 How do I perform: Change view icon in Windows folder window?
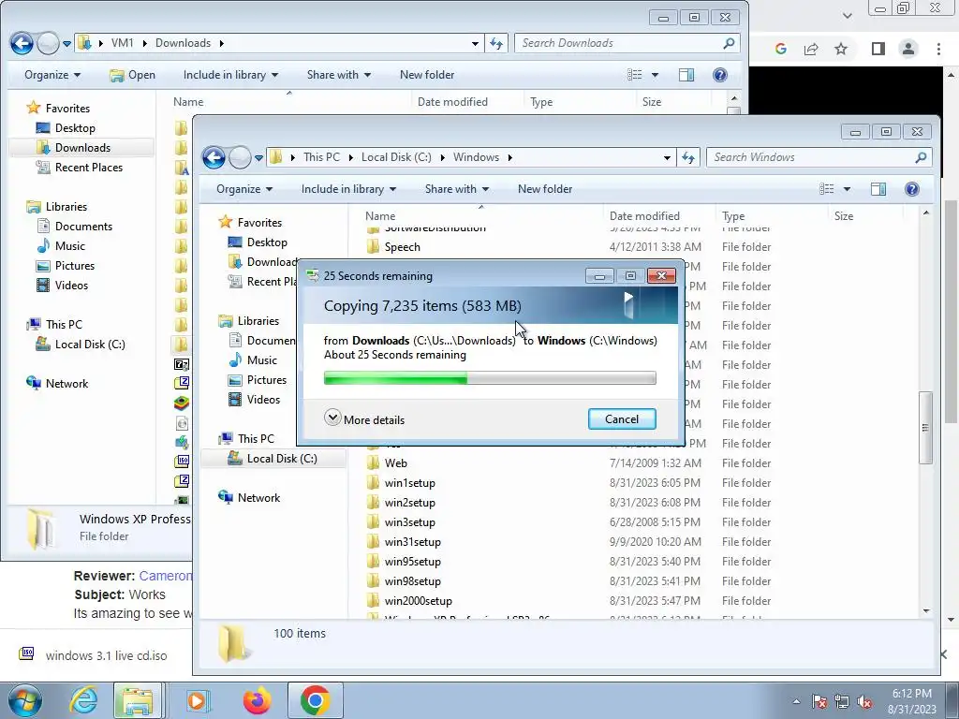[826, 189]
